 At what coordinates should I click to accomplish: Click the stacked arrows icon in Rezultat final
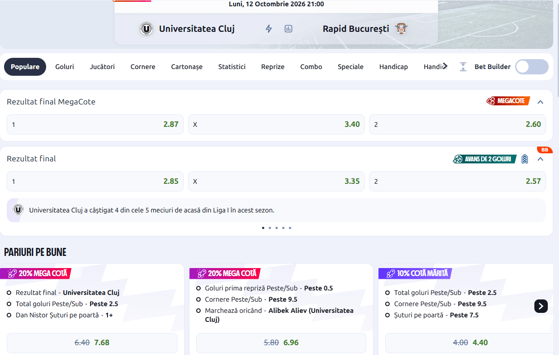525,159
